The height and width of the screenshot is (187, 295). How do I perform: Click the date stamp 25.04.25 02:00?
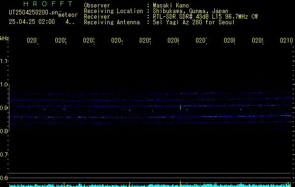point(32,22)
